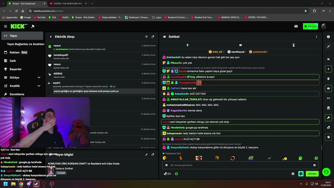Viewport: 334px width, 188px height.
Task: Click the teal splat icon beside Gönder
Action: pyautogui.click(x=301, y=174)
